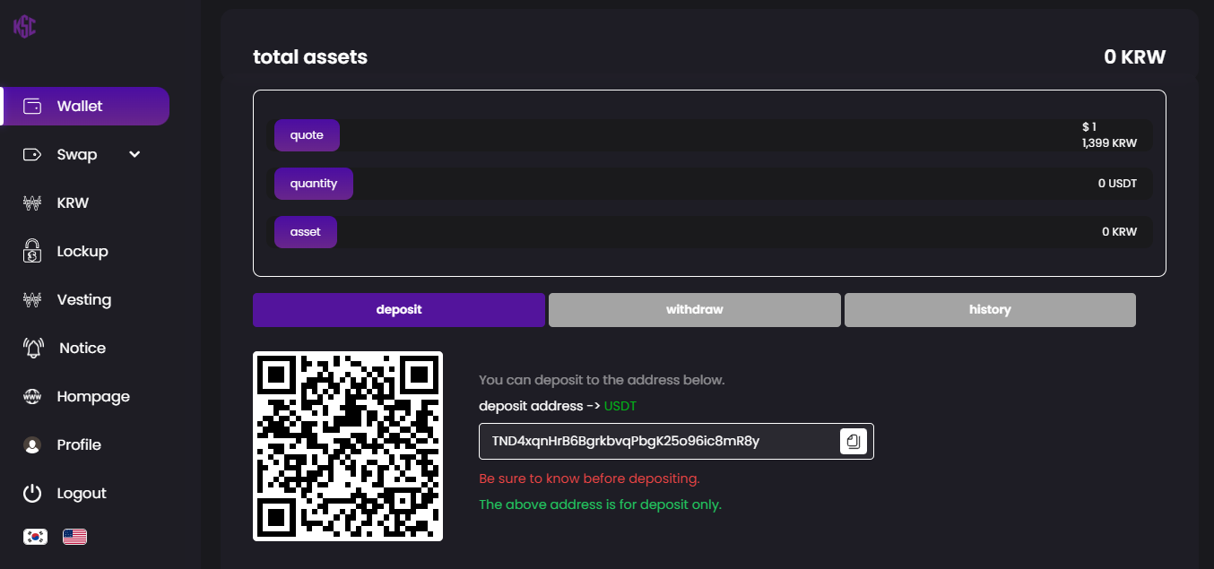Viewport: 1214px width, 569px height.
Task: Open the withdraw tab
Action: [695, 310]
